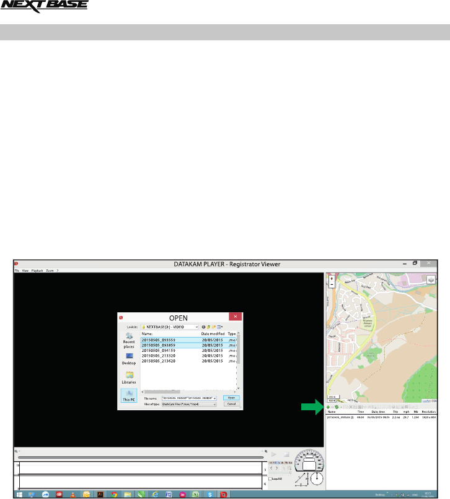
Task: Click the stop button
Action: tap(286, 454)
